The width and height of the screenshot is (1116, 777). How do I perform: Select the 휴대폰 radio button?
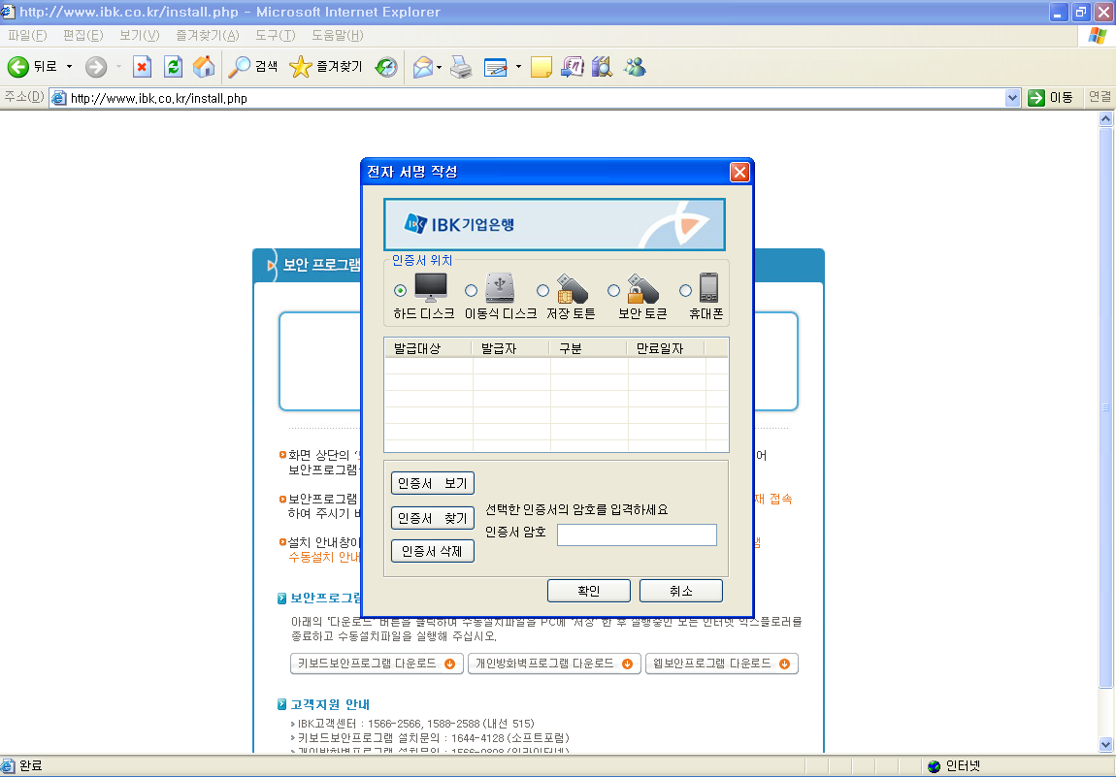685,290
